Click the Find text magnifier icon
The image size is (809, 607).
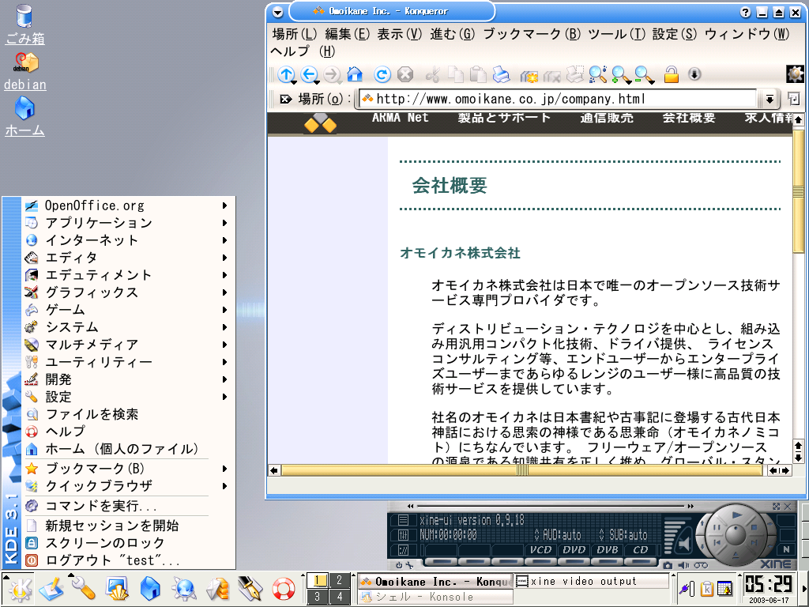pyautogui.click(x=597, y=75)
